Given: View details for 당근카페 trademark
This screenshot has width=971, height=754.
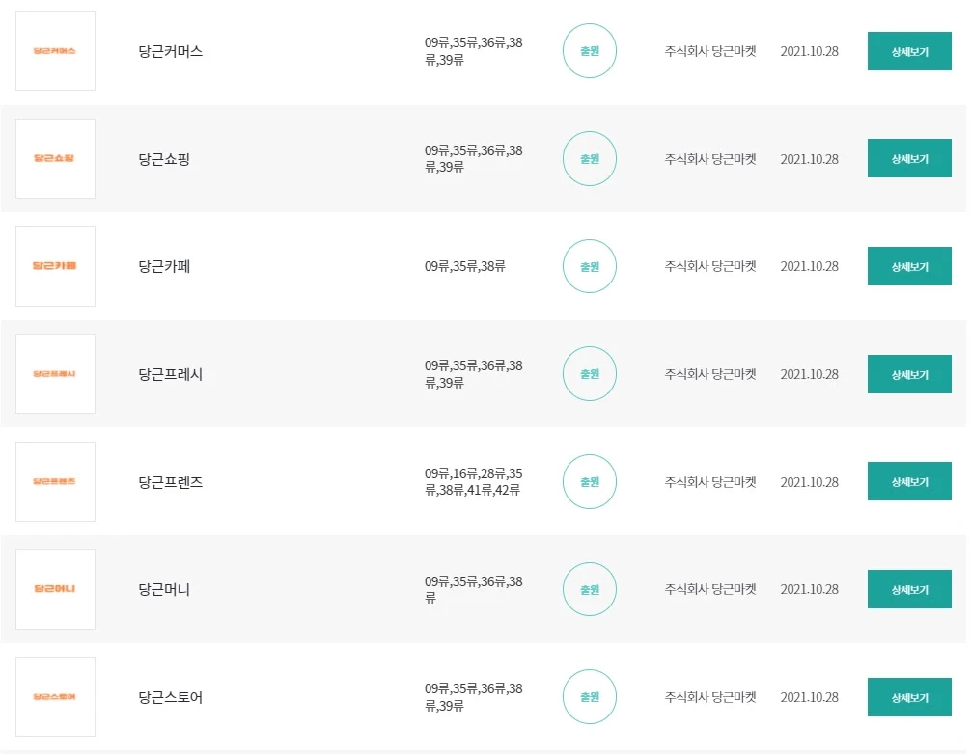Looking at the screenshot, I should tap(908, 266).
